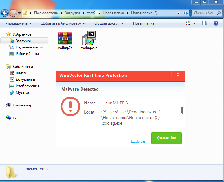The image size is (224, 182).
Task: Close the WiseVector Real-time Protection alert
Action: point(178,74)
